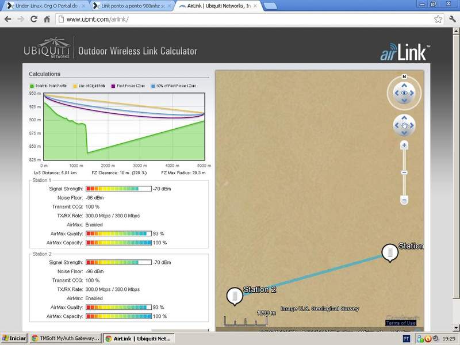This screenshot has height=345, width=460.
Task: Rotate map view left on look control
Action: tap(397, 93)
